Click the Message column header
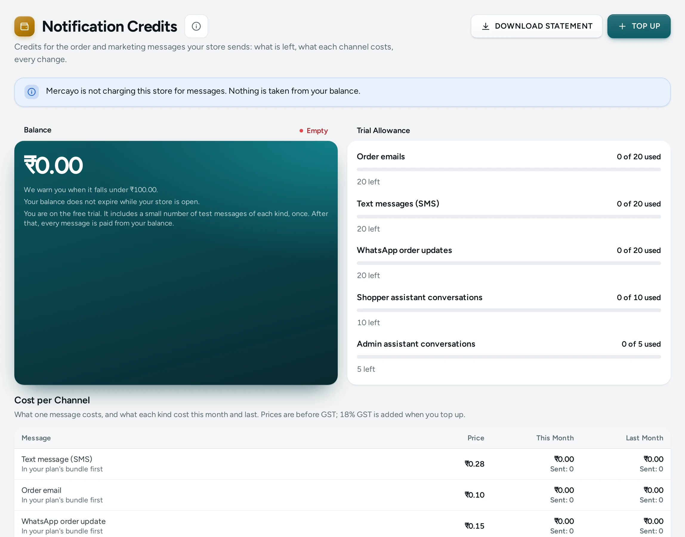This screenshot has height=537, width=685. pyautogui.click(x=36, y=438)
